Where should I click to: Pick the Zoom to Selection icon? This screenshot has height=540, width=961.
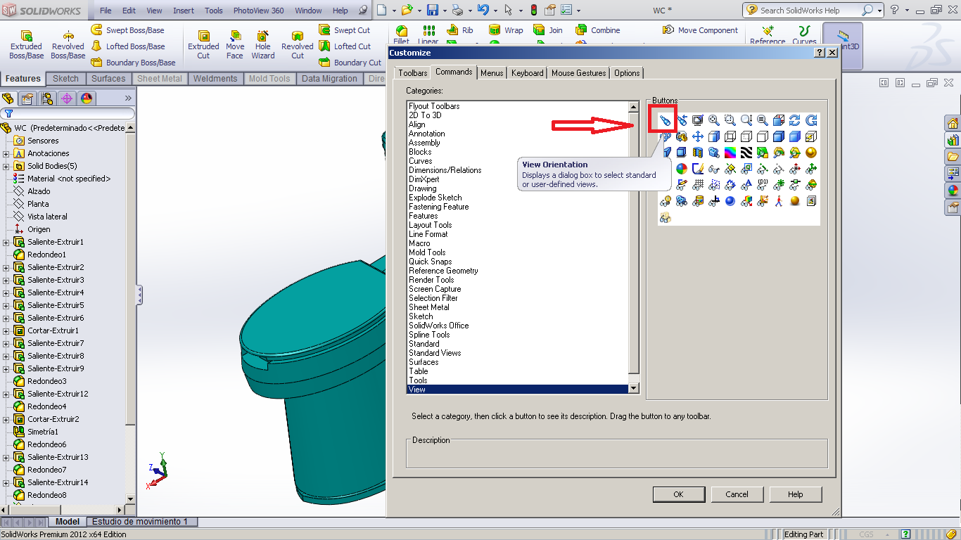tap(763, 120)
